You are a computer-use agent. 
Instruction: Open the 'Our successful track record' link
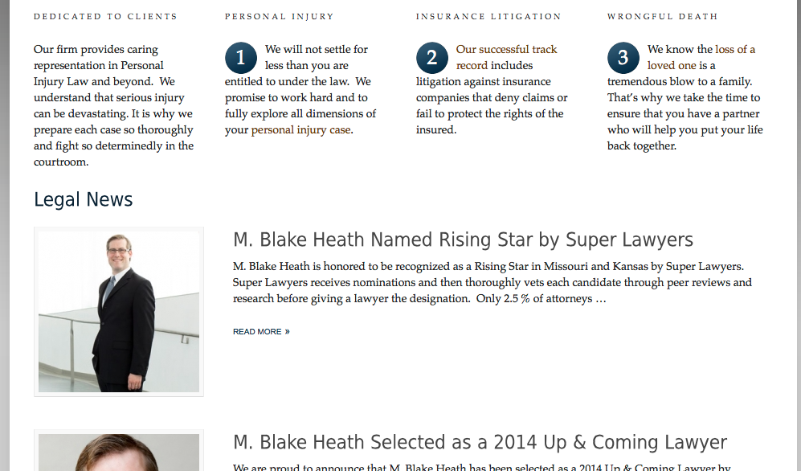point(506,57)
